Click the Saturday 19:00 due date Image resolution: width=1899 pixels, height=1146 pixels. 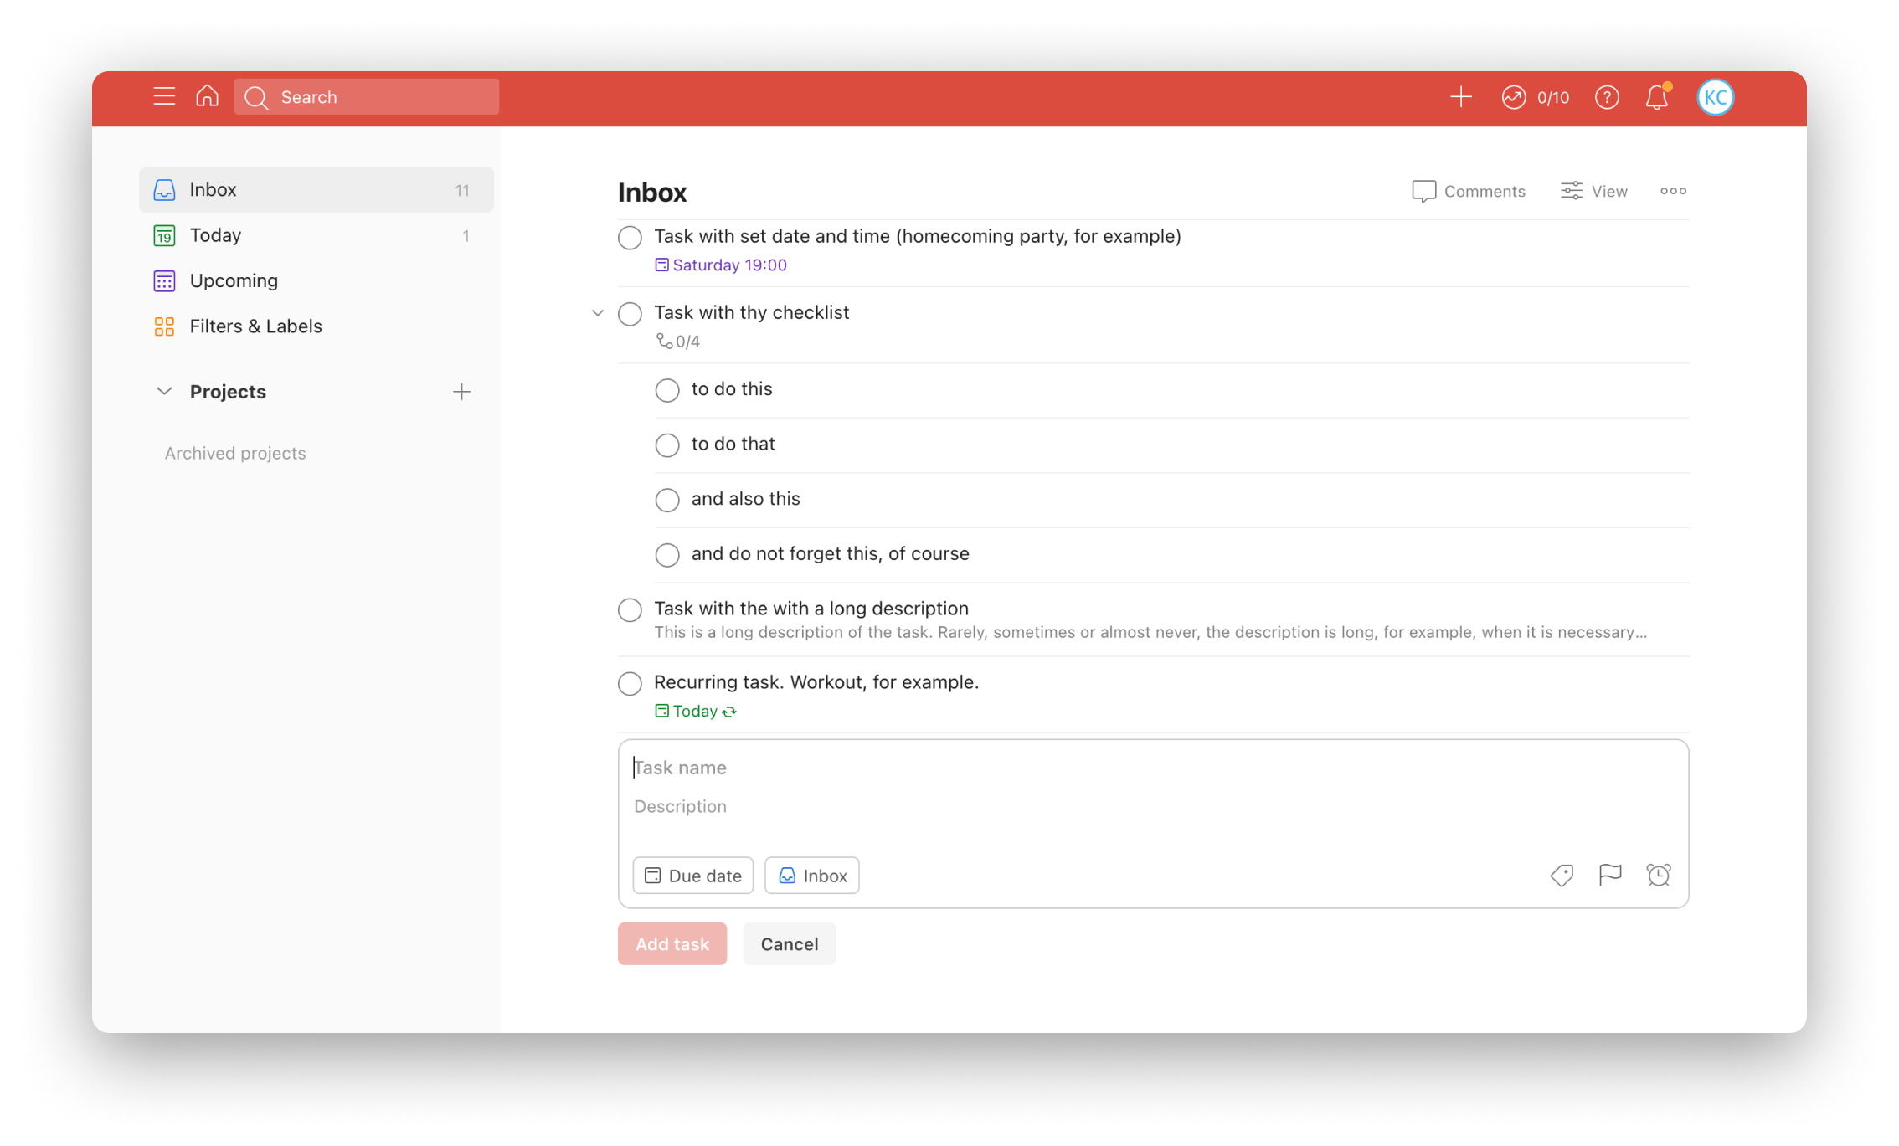(x=721, y=265)
